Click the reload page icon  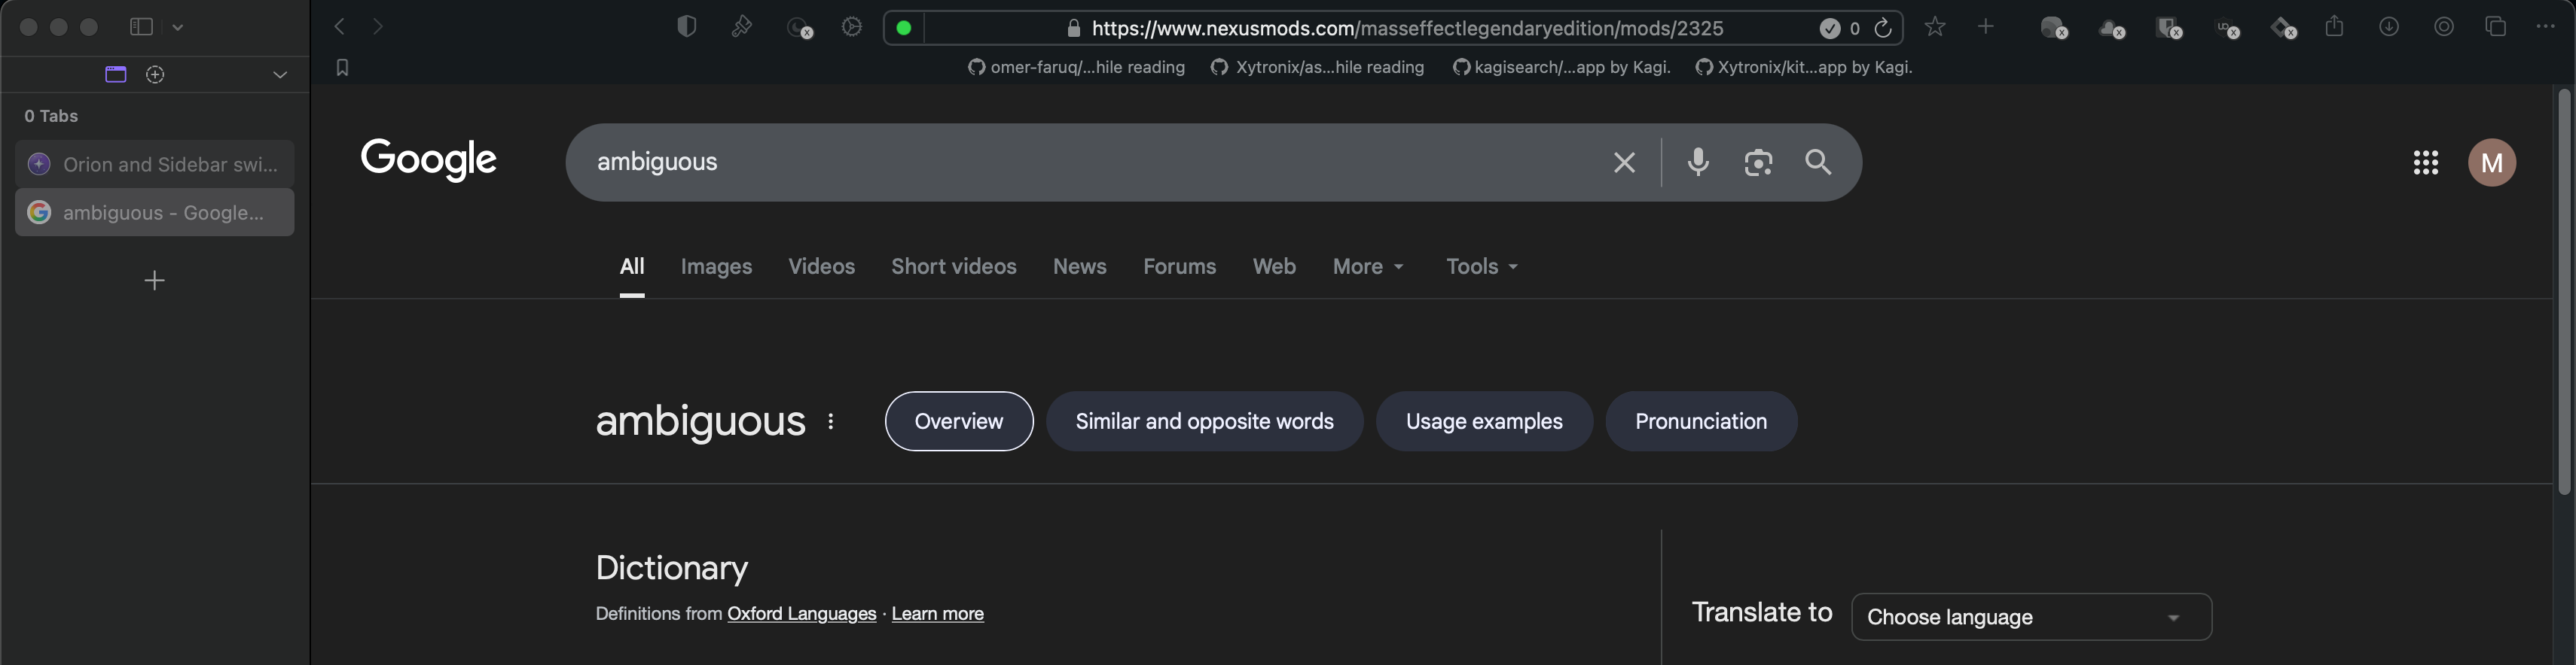1882,28
